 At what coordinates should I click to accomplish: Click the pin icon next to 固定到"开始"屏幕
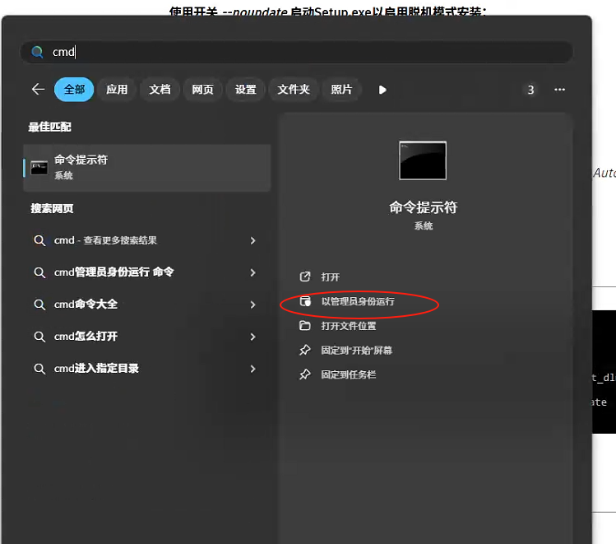click(305, 350)
